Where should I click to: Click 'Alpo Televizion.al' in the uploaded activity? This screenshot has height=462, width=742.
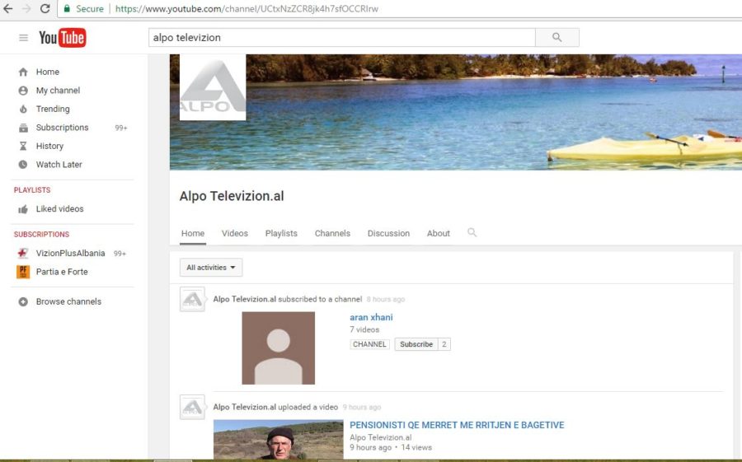pos(244,407)
